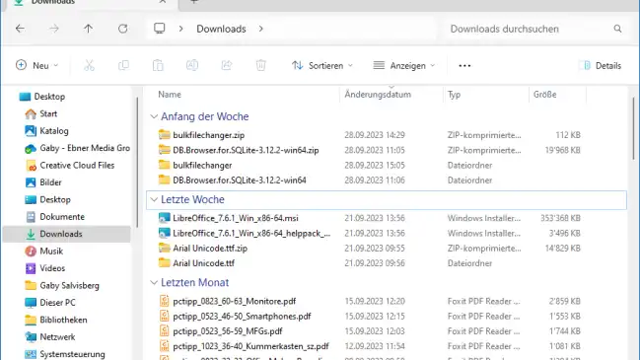
Task: Click the bulkfilechanger.zip file icon
Action: [x=164, y=135]
